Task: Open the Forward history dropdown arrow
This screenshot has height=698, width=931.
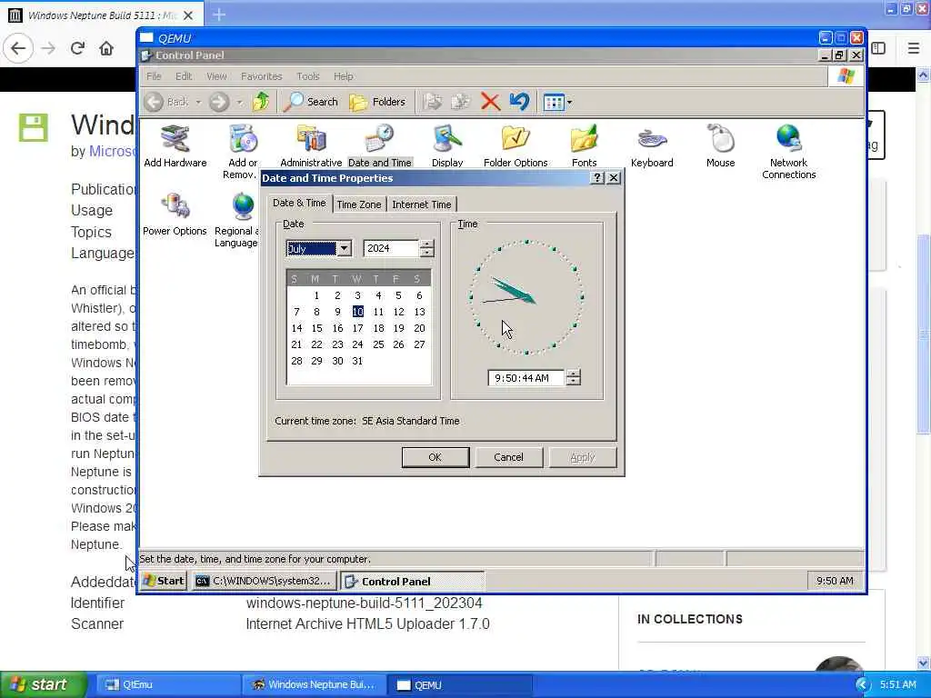Action: pos(239,102)
